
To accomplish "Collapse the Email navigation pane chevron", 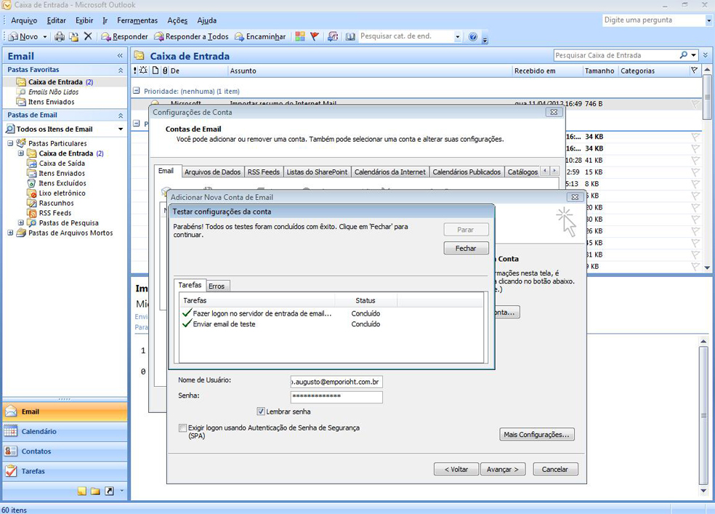I will (120, 56).
